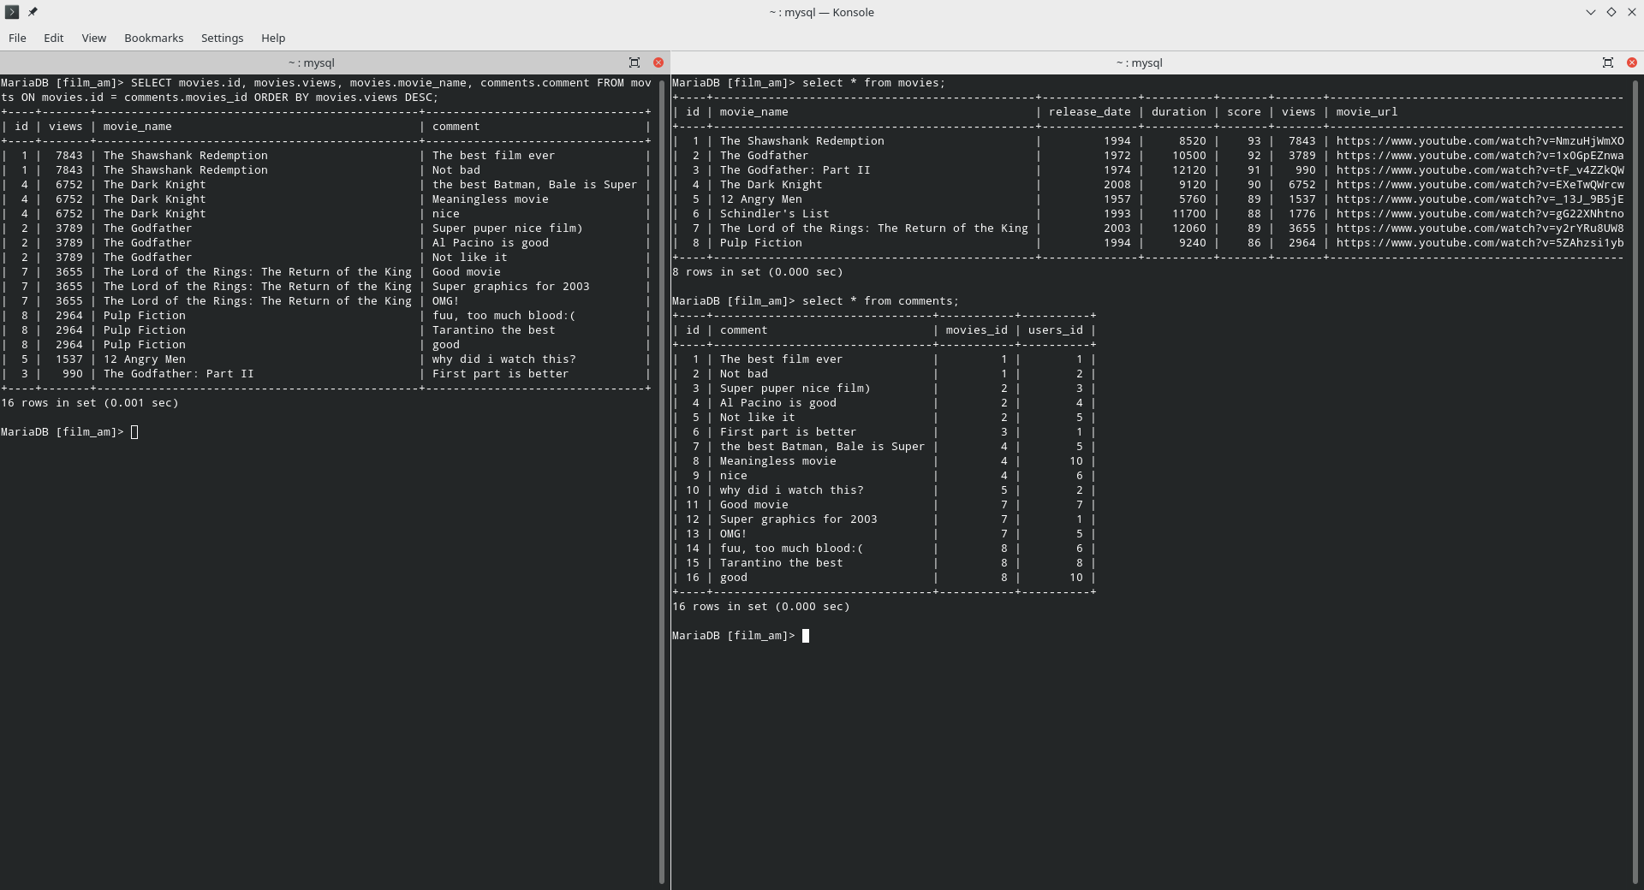The image size is (1644, 890).
Task: Click The Shawshank Redemption YouTube URL
Action: tap(1479, 141)
